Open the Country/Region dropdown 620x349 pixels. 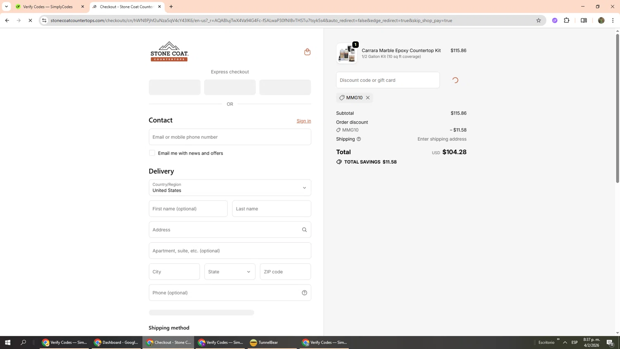(230, 188)
